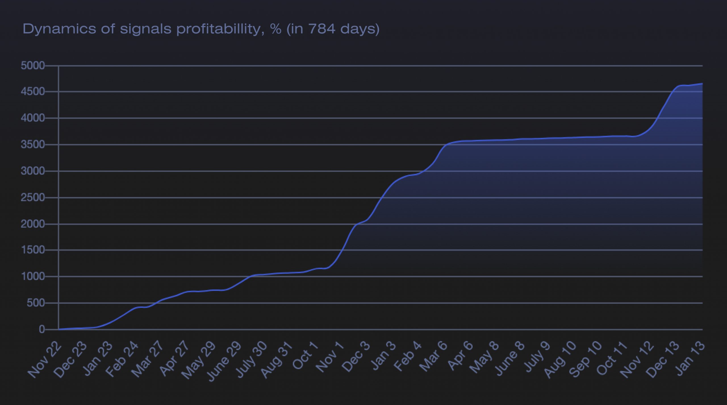Click the 'June 29' x-axis date label
This screenshot has width=727, height=405.
tap(224, 361)
